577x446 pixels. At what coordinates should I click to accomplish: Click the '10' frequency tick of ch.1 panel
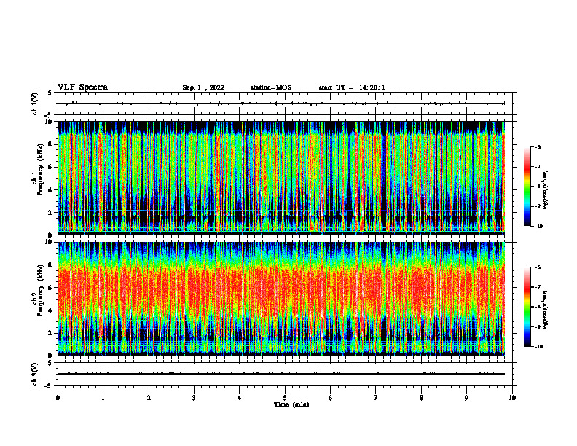pyautogui.click(x=50, y=122)
